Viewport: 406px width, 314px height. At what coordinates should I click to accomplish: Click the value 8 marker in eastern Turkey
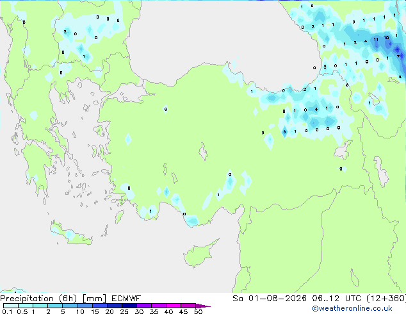[x=284, y=132]
